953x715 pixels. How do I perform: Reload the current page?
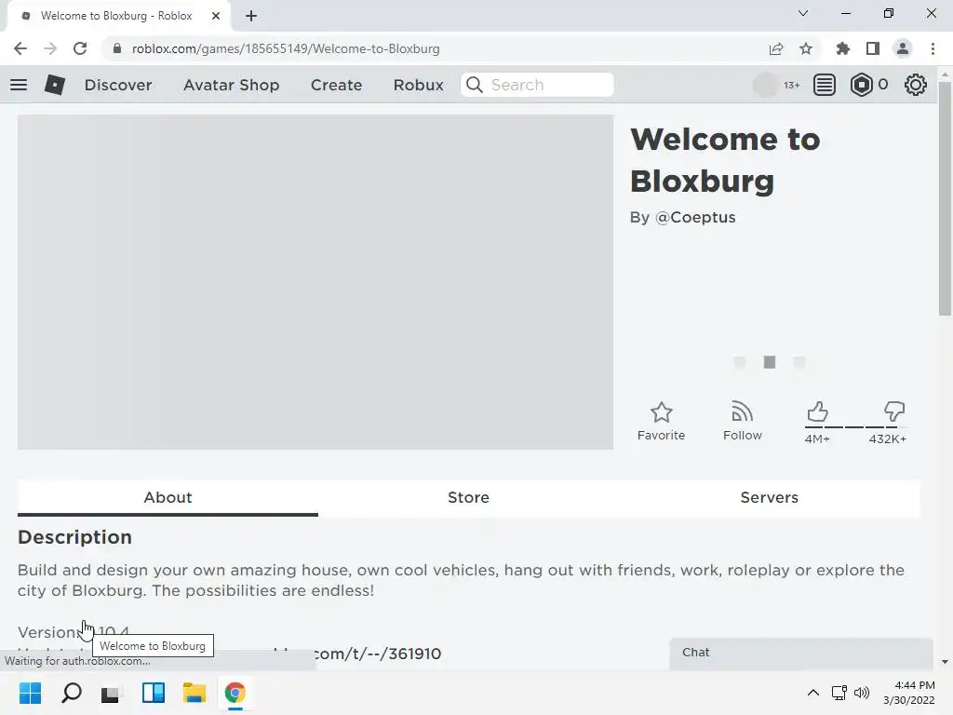tap(80, 48)
